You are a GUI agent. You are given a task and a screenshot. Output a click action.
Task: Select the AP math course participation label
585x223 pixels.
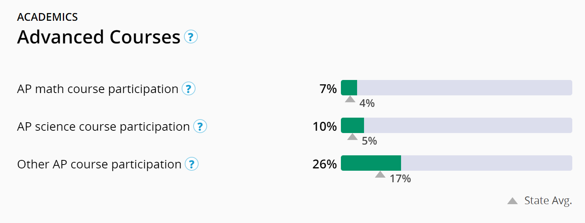[x=98, y=89]
